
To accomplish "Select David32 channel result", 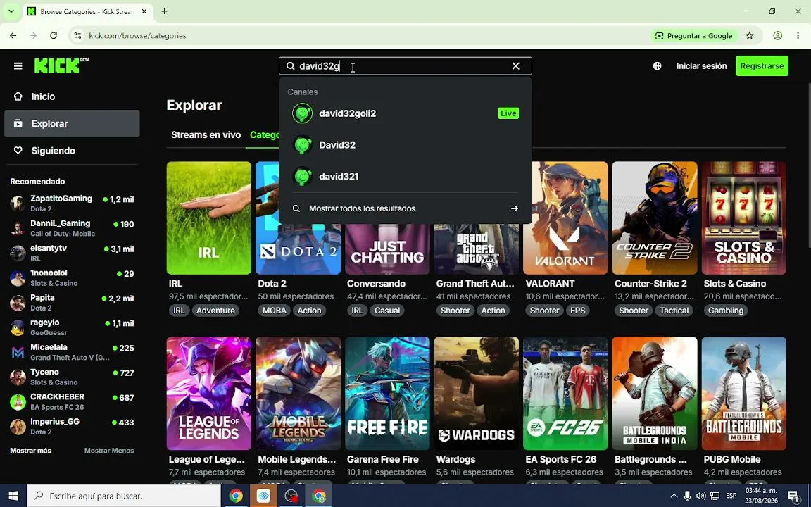I will [405, 145].
